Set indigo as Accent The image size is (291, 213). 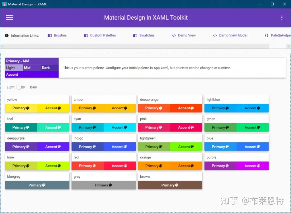tap(120, 147)
